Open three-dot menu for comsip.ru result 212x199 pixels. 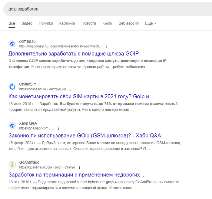tap(106, 46)
